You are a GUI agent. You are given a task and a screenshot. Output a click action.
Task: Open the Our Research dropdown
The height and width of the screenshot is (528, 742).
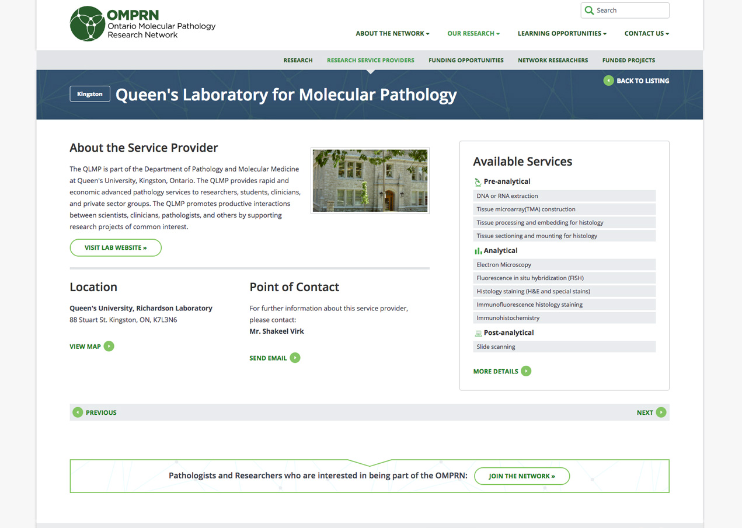click(x=473, y=34)
